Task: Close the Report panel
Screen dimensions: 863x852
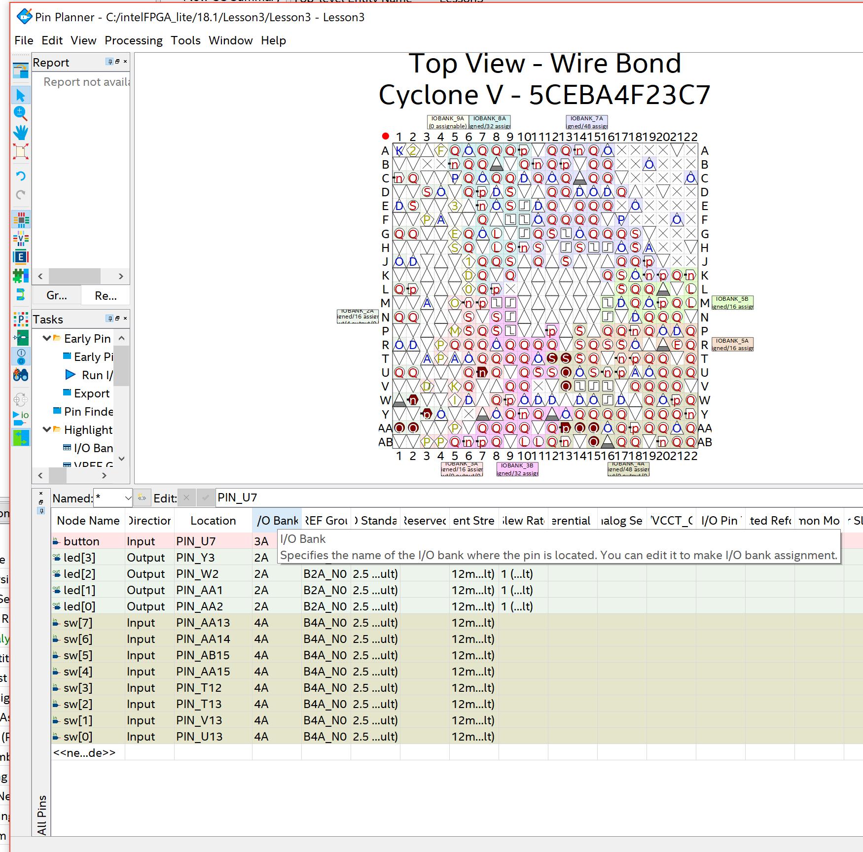Action: point(125,62)
